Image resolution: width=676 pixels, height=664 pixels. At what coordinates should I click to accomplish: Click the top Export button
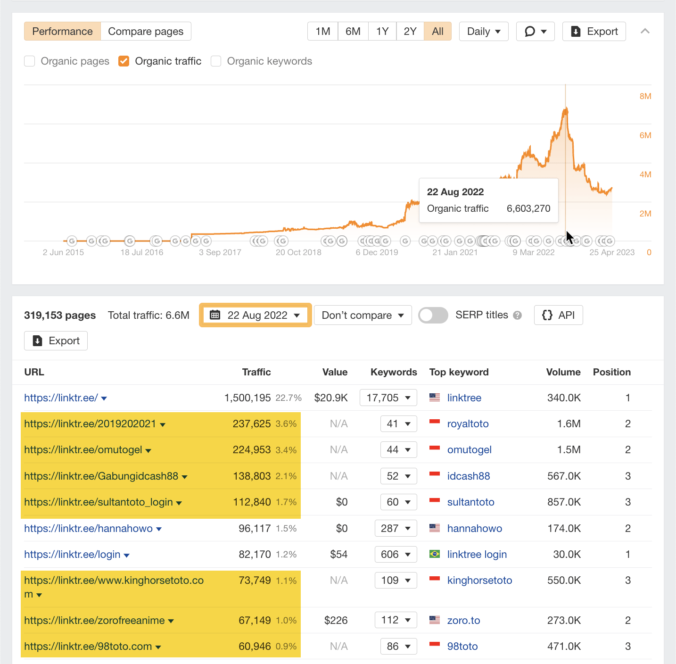(594, 31)
